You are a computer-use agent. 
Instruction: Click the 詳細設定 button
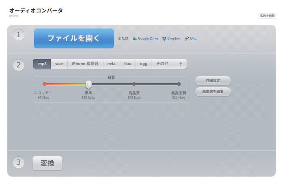click(x=213, y=81)
